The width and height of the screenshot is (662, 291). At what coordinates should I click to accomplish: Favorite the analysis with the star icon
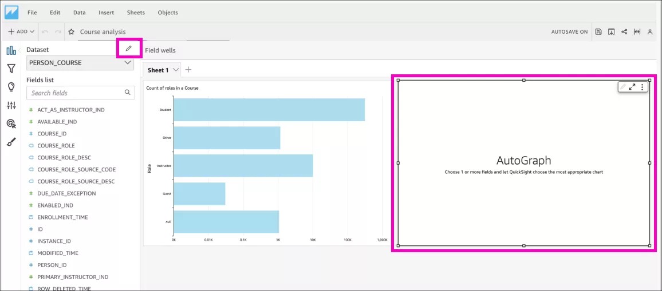point(72,32)
